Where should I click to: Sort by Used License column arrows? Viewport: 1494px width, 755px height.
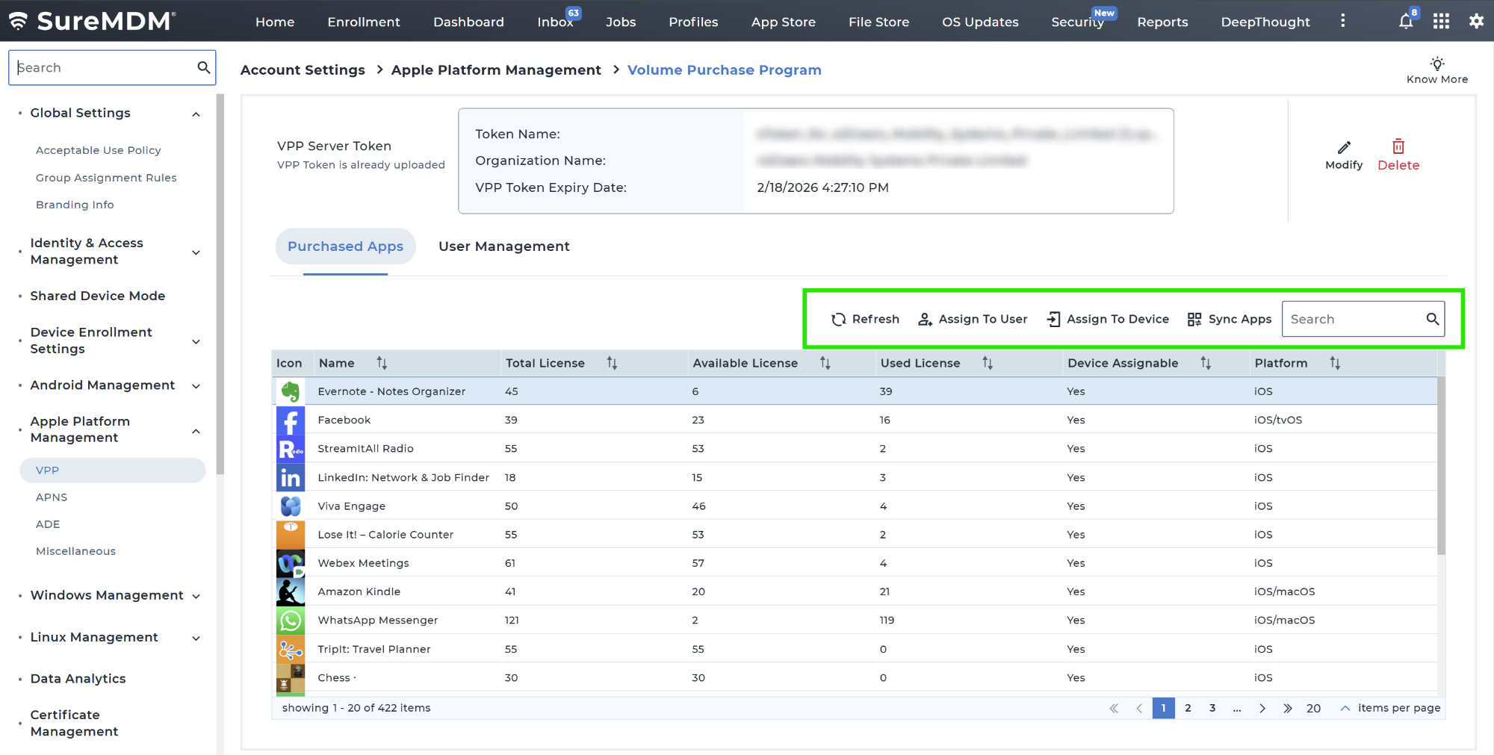[x=988, y=363]
